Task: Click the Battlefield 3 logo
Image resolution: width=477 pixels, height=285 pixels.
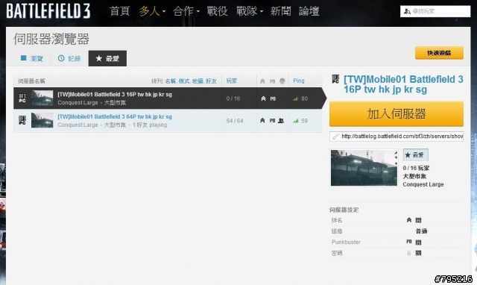Action: [x=48, y=11]
